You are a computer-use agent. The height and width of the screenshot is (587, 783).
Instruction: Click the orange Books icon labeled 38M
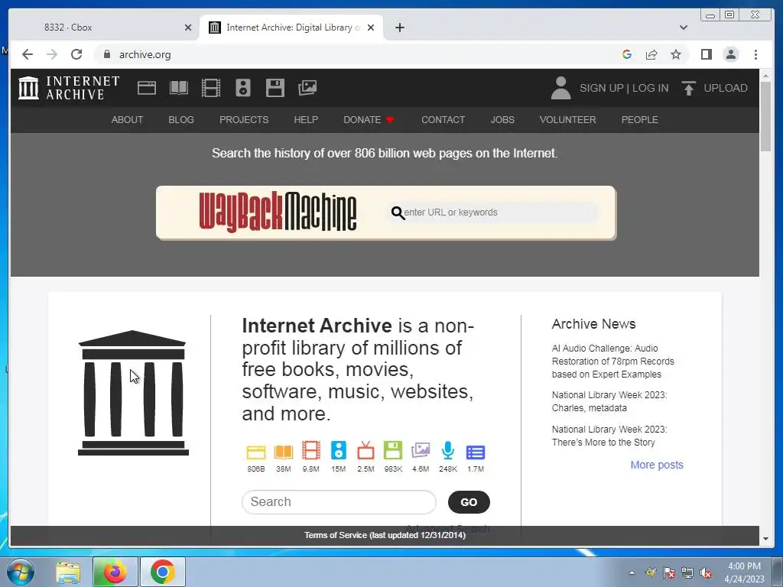(x=284, y=451)
